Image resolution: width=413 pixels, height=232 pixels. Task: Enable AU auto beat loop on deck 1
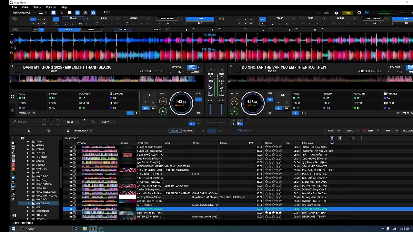point(146,108)
